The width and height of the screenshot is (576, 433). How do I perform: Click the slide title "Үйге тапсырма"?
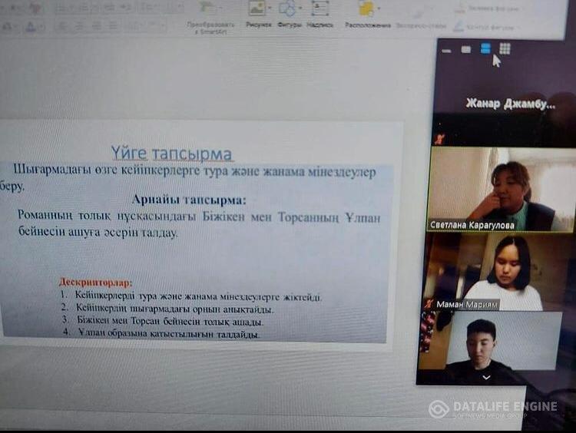pos(171,154)
